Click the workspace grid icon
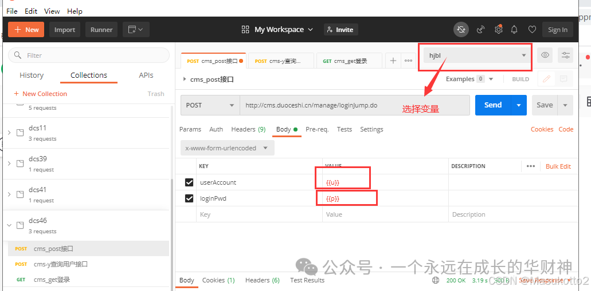The height and width of the screenshot is (291, 591). pyautogui.click(x=245, y=29)
